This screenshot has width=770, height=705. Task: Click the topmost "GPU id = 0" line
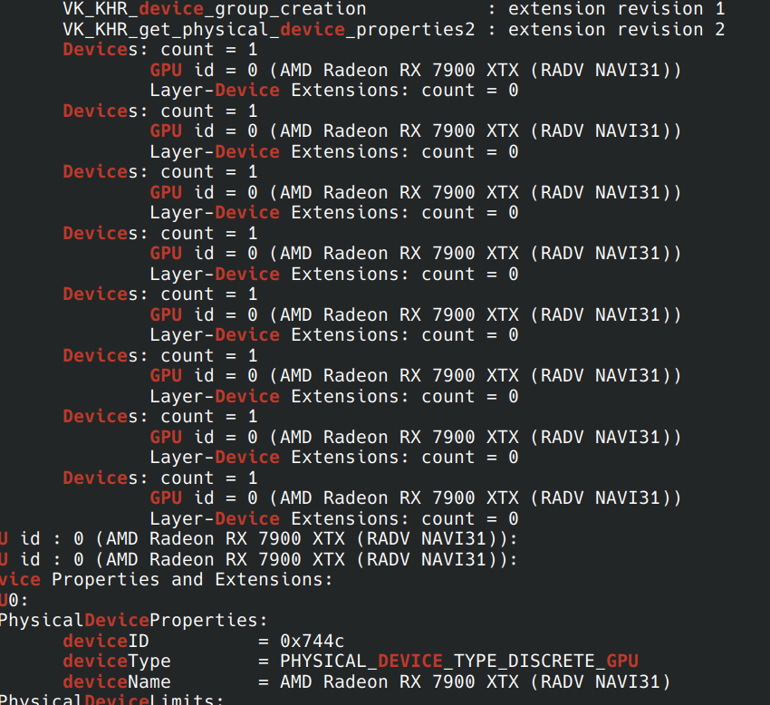415,70
